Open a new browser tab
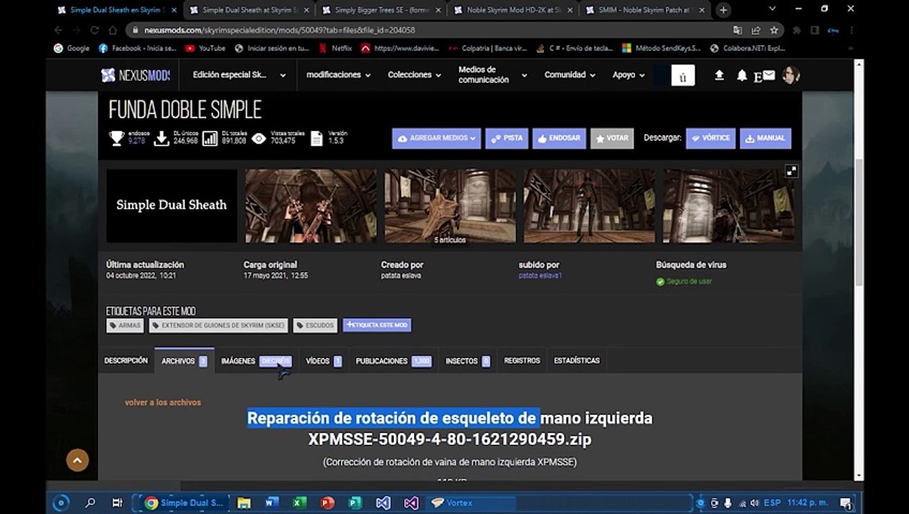909x514 pixels. (723, 10)
